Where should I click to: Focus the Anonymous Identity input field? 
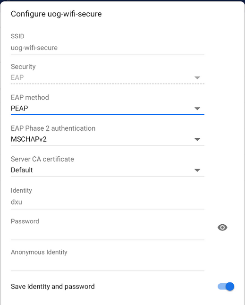pyautogui.click(x=108, y=264)
